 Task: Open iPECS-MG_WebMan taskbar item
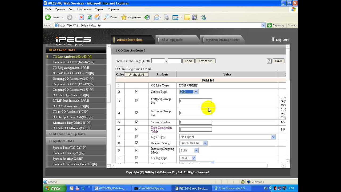111,188
